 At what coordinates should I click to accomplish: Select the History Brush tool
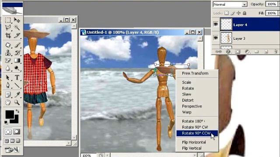coord(17,53)
